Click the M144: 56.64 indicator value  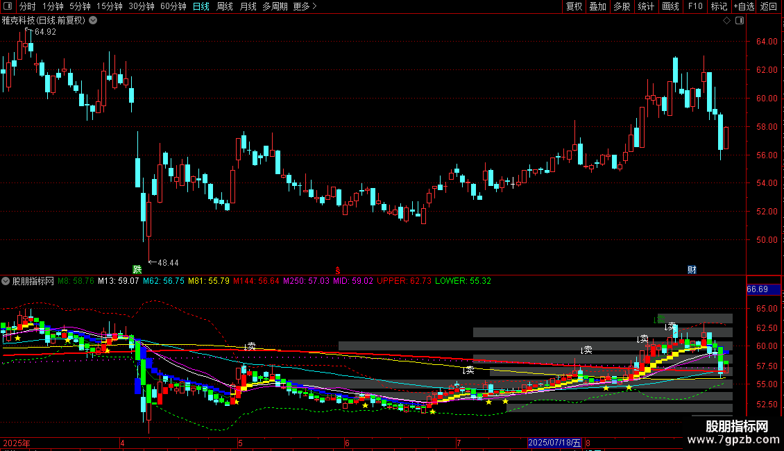pos(256,281)
